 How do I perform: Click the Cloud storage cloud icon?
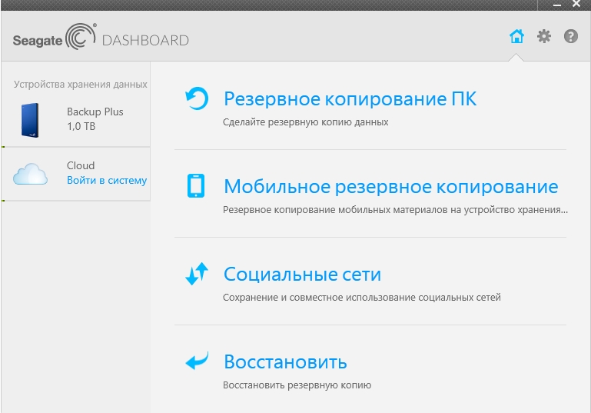tap(30, 174)
